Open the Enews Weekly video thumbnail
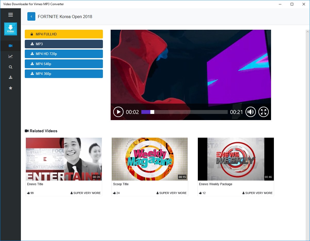 coord(236,159)
